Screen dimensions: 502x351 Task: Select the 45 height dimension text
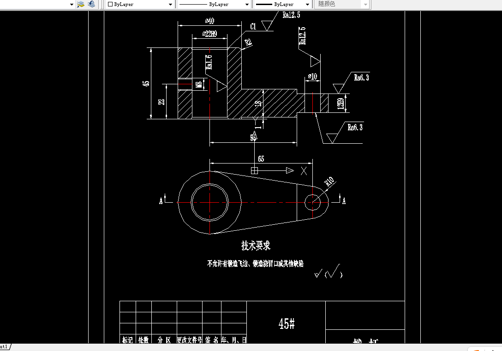146,83
